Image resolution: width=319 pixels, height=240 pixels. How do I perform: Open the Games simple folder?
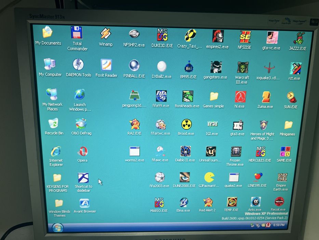coord(214,97)
